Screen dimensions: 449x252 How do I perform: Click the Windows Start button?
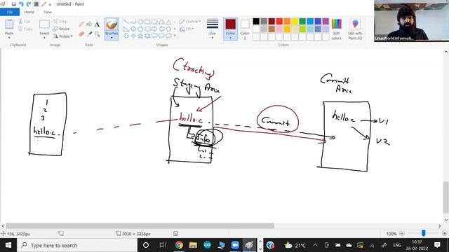[8, 245]
